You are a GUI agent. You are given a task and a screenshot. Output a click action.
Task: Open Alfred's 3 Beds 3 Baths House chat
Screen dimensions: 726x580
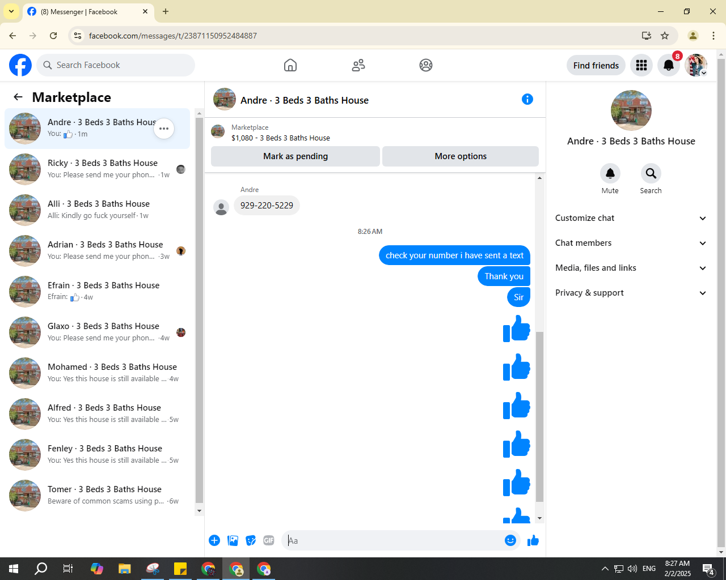[x=98, y=414]
